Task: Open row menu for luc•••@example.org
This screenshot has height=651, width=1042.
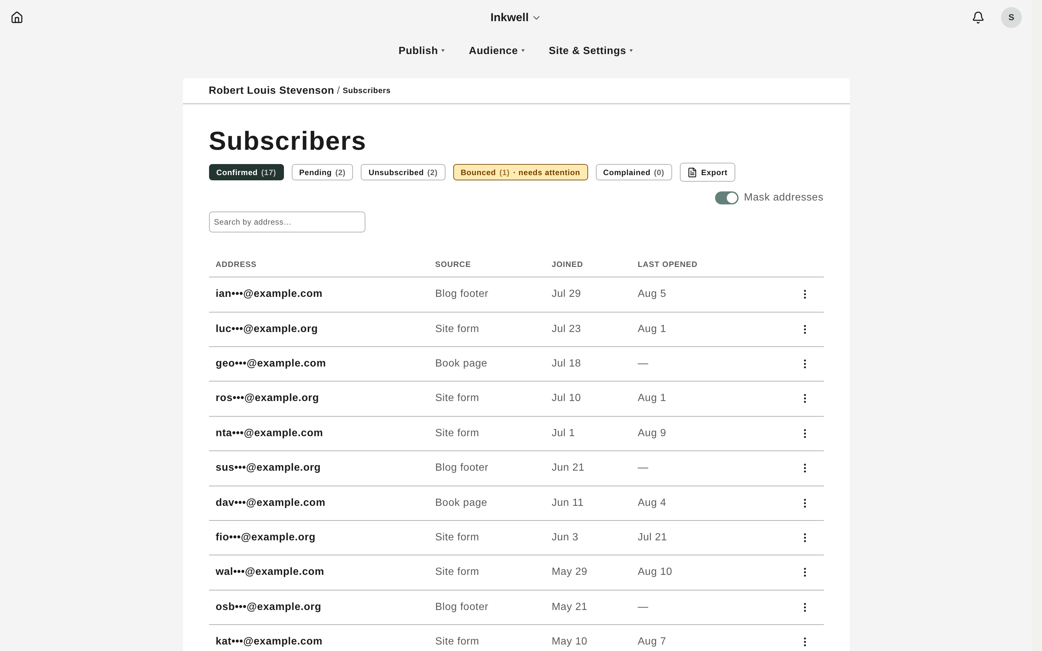Action: click(x=804, y=329)
